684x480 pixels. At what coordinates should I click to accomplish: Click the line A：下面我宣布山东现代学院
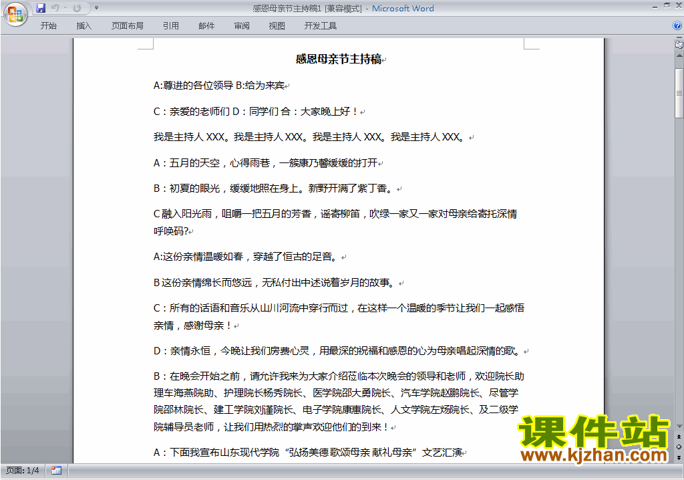(x=308, y=452)
